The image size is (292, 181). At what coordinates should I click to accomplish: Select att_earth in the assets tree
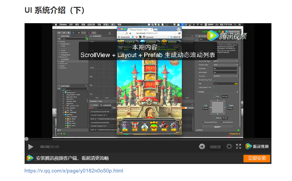pyautogui.click(x=72, y=119)
